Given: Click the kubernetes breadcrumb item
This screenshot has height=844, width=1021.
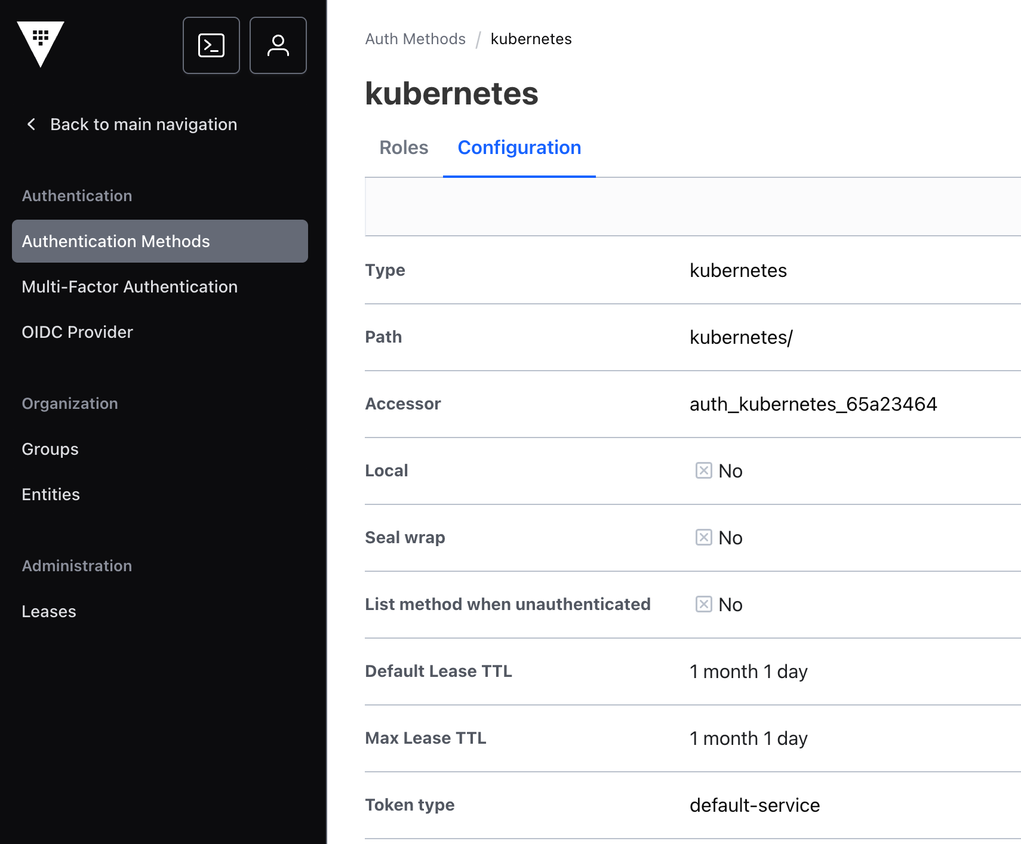Looking at the screenshot, I should (x=531, y=39).
